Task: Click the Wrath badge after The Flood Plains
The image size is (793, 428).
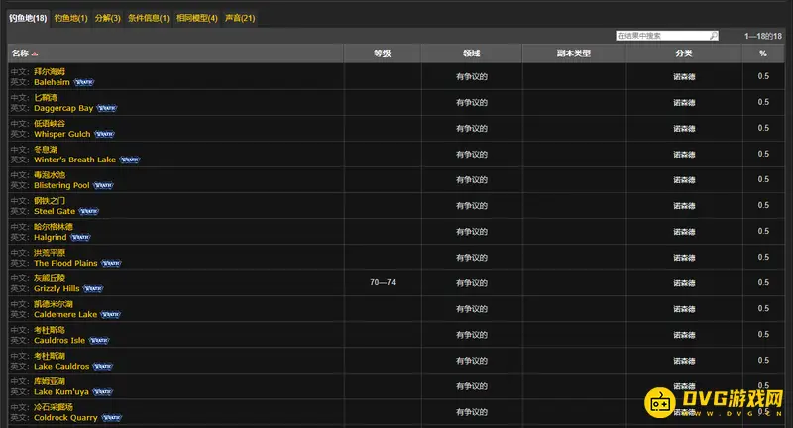Action: coord(111,263)
